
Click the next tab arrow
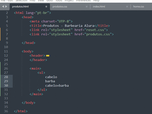pos(6,7)
